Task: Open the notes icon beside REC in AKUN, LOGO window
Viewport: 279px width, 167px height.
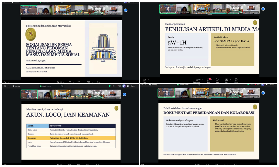Action: tap(114, 86)
